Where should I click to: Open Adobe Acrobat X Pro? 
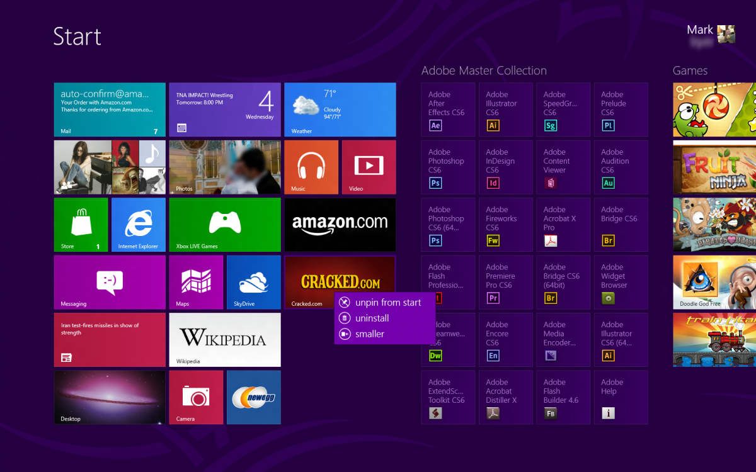coord(564,225)
